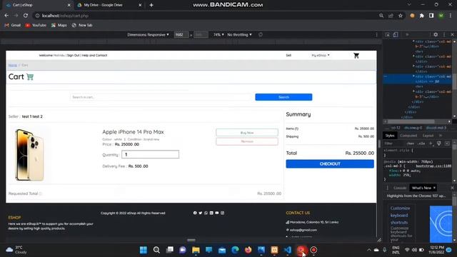Open Windows taskbar search
The height and width of the screenshot is (257, 457).
pos(156,250)
